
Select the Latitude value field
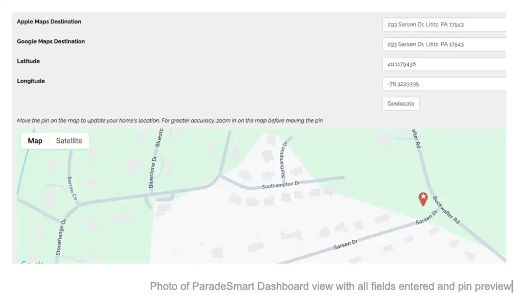point(443,64)
